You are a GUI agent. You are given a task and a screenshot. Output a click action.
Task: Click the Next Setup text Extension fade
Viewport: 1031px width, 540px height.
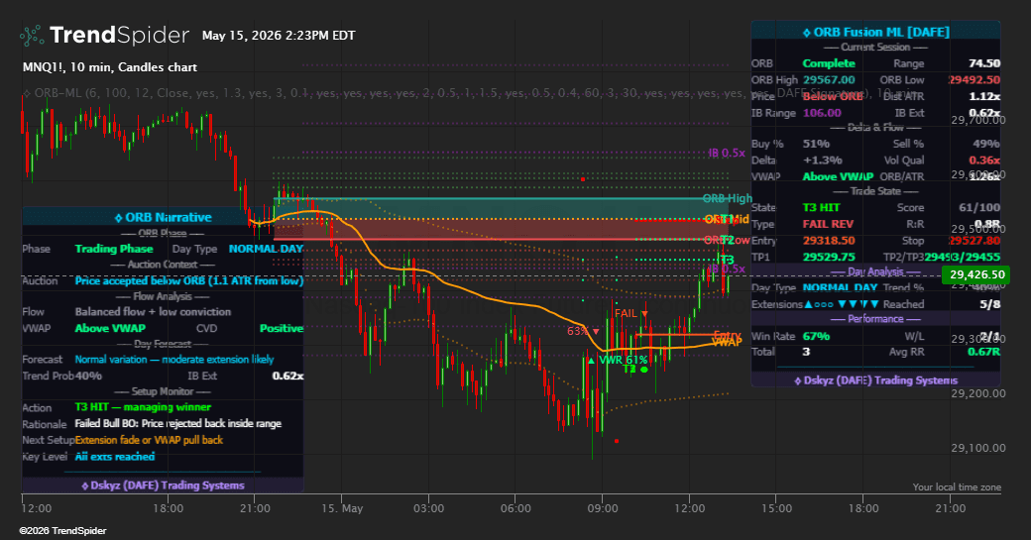pyautogui.click(x=149, y=440)
